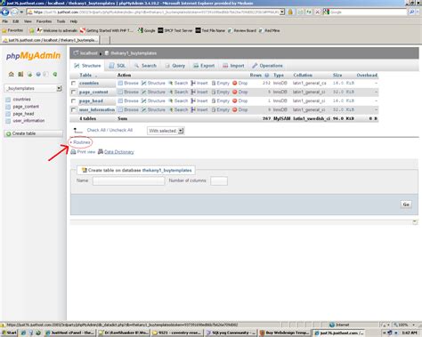Click the Print view printer icon

click(x=73, y=152)
